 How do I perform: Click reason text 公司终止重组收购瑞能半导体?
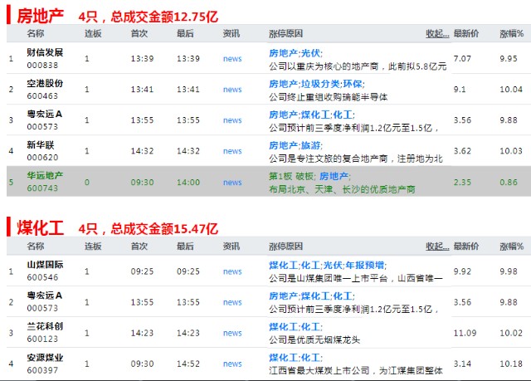(329, 97)
